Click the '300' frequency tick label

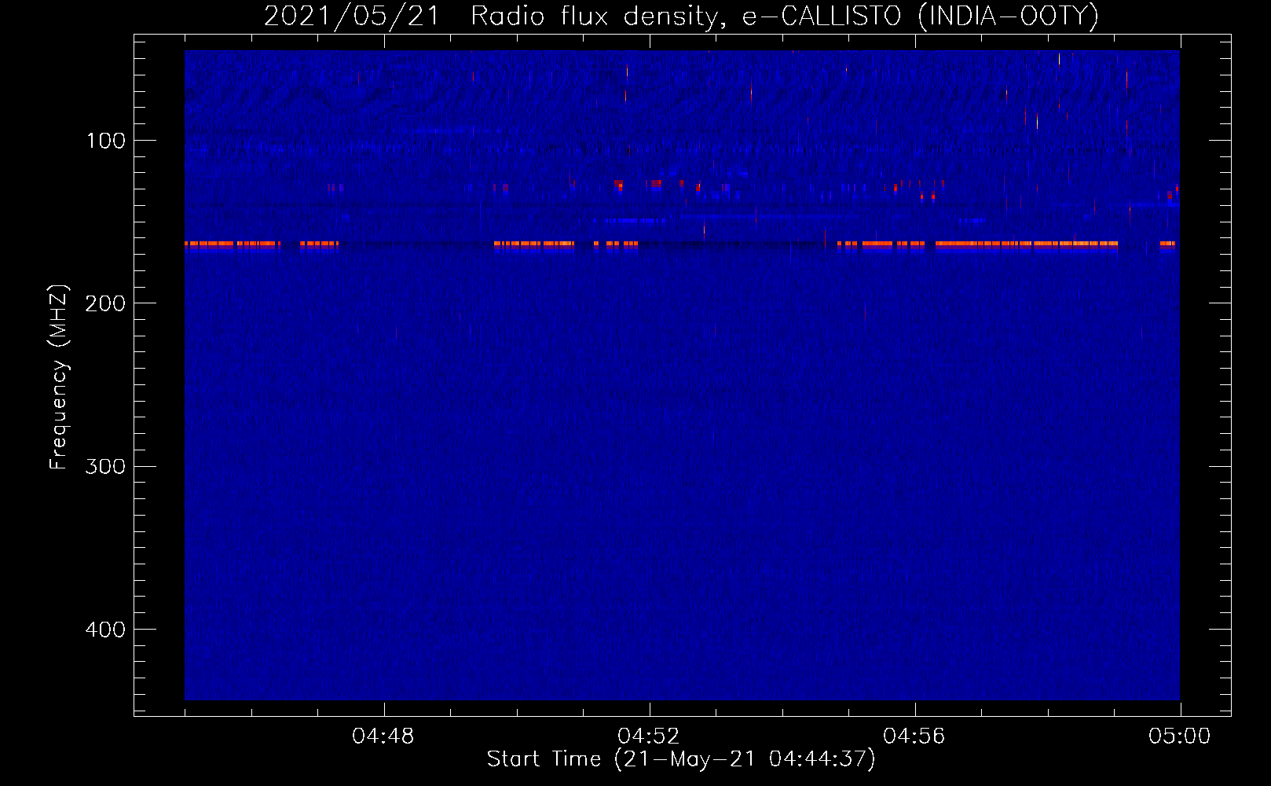pos(105,467)
